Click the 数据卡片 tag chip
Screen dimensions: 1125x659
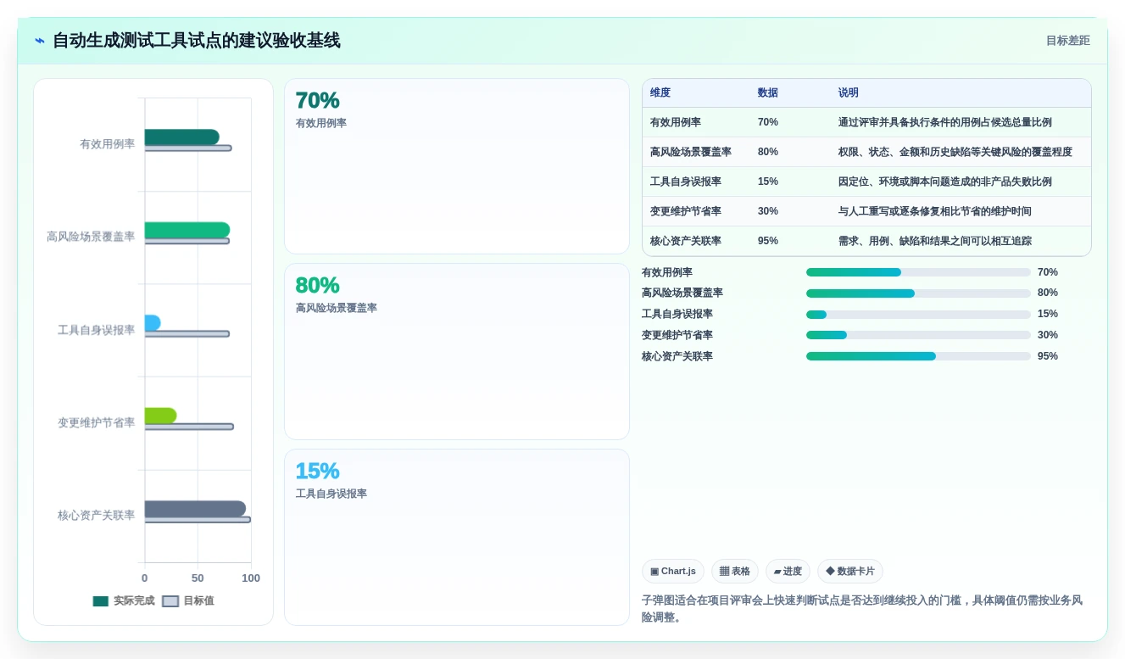point(850,572)
